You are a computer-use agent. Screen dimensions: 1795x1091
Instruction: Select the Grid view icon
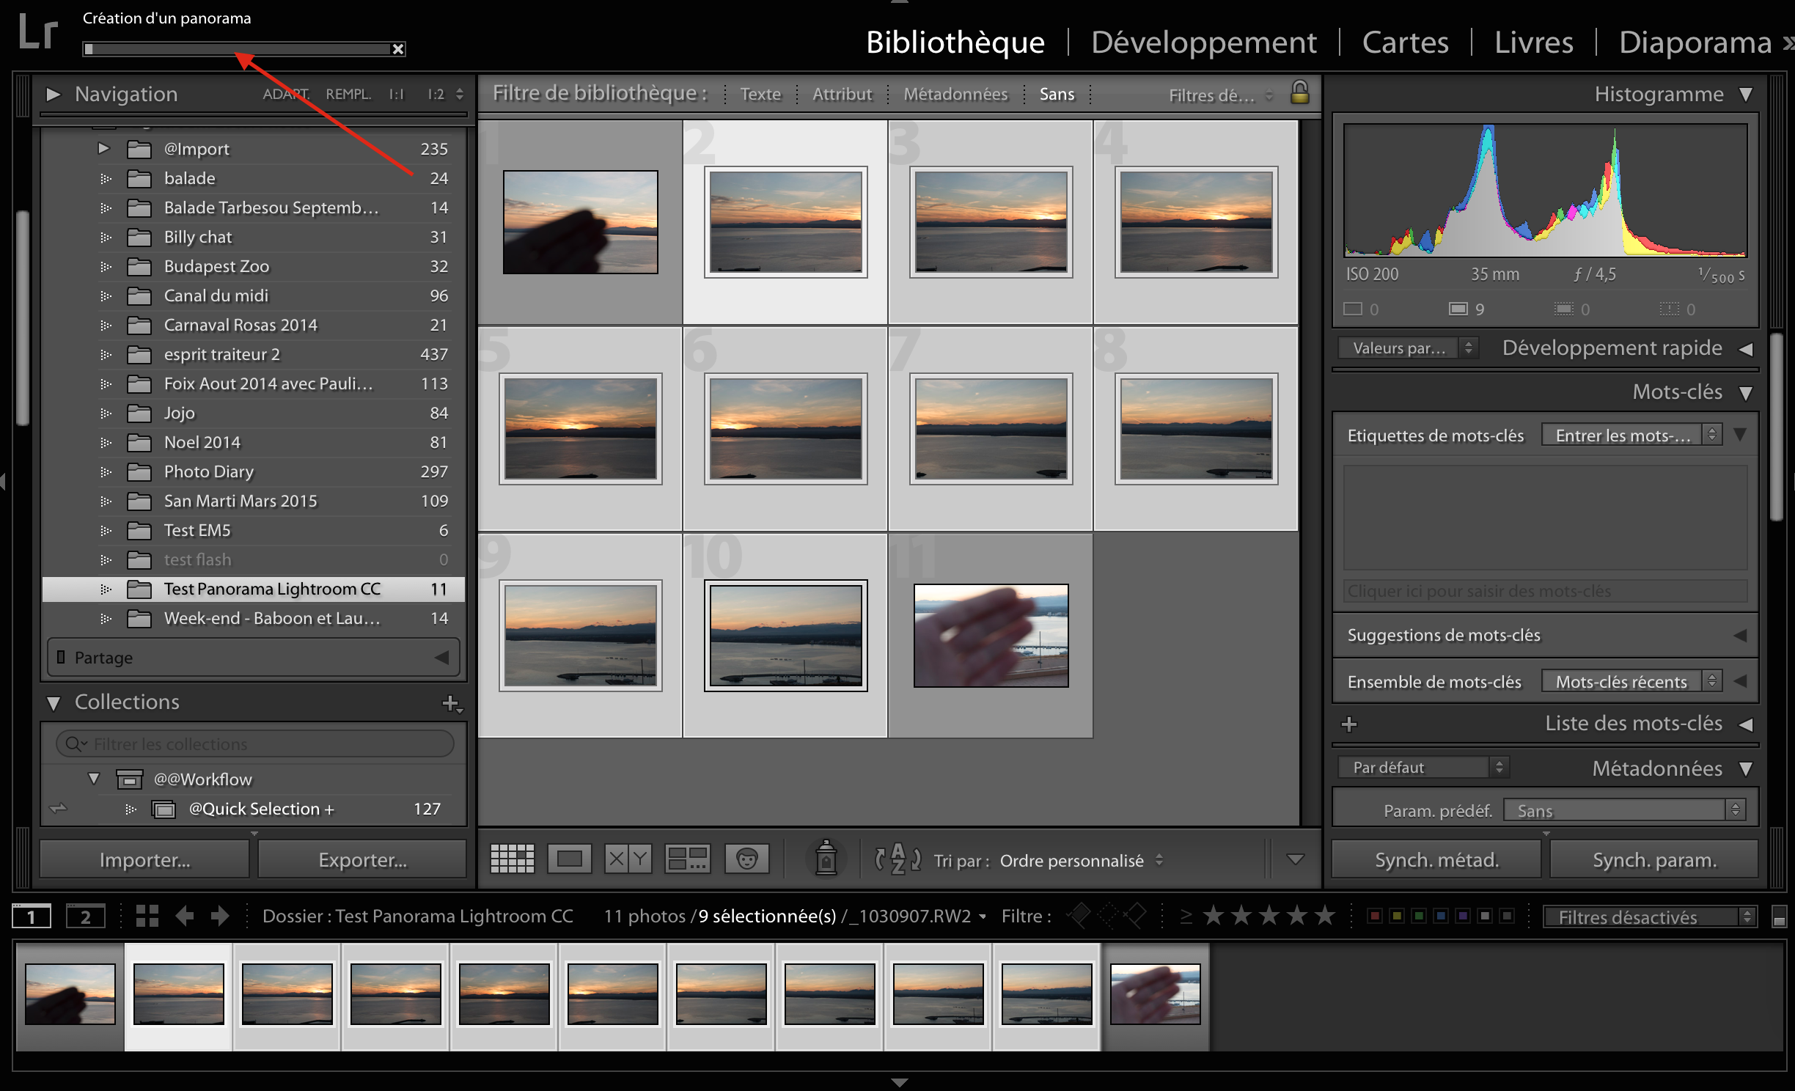pyautogui.click(x=511, y=859)
